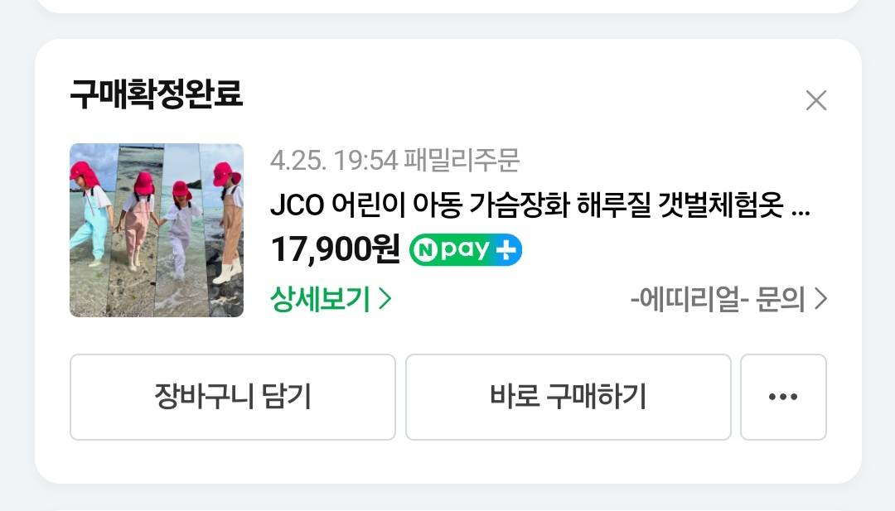Screen dimensions: 895x511
Task: Buy again with 바로 구매하기 button
Action: 568,397
